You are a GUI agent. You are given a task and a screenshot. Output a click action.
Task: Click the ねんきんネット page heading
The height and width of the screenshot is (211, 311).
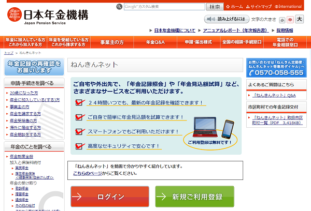(94, 65)
